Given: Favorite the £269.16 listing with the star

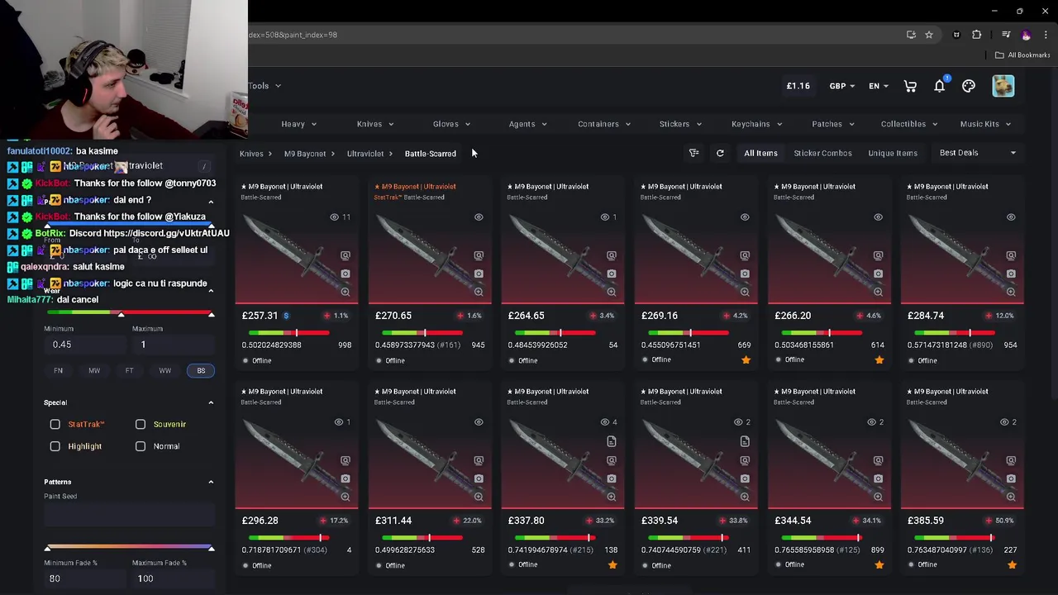Looking at the screenshot, I should pyautogui.click(x=746, y=360).
